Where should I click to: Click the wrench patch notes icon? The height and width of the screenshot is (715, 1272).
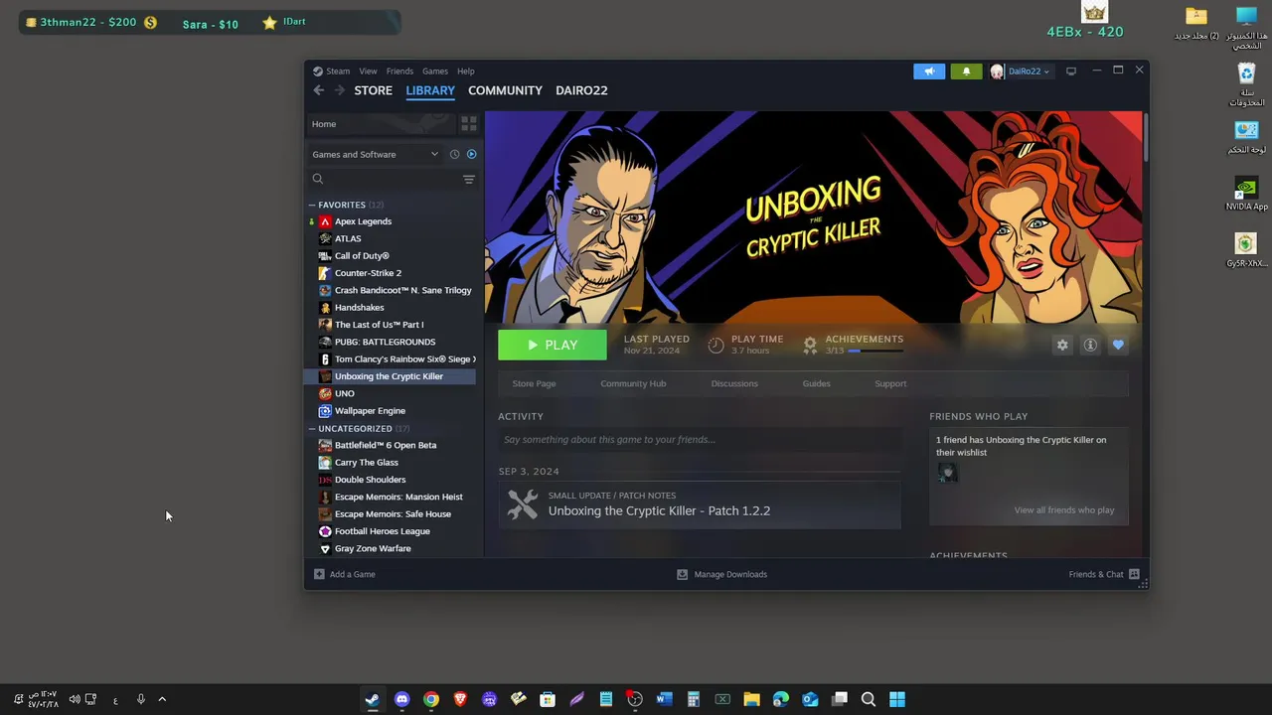522,504
